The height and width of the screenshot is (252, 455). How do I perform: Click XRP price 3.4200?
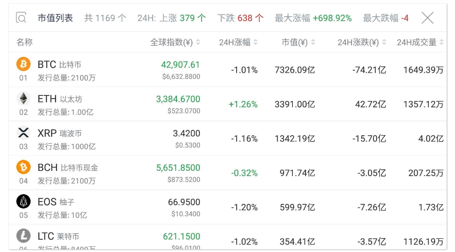tap(186, 134)
